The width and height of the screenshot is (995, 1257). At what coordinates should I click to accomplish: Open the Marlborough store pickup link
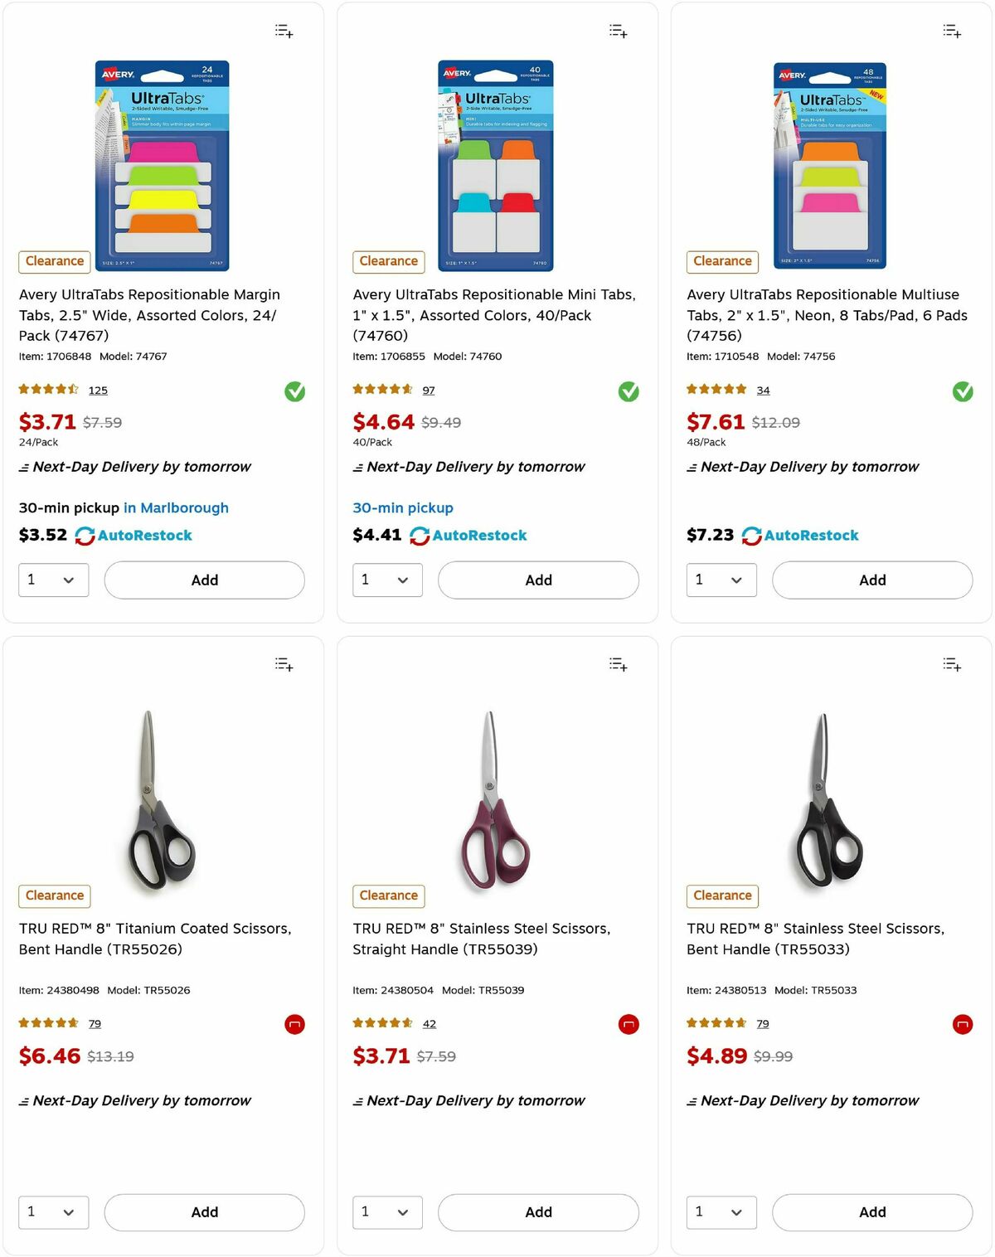click(x=177, y=507)
